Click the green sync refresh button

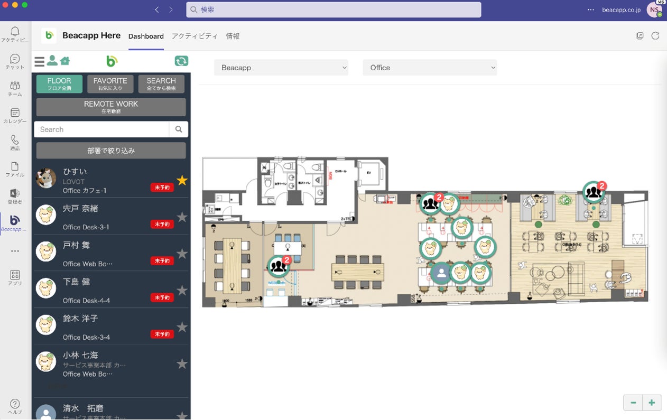point(181,61)
